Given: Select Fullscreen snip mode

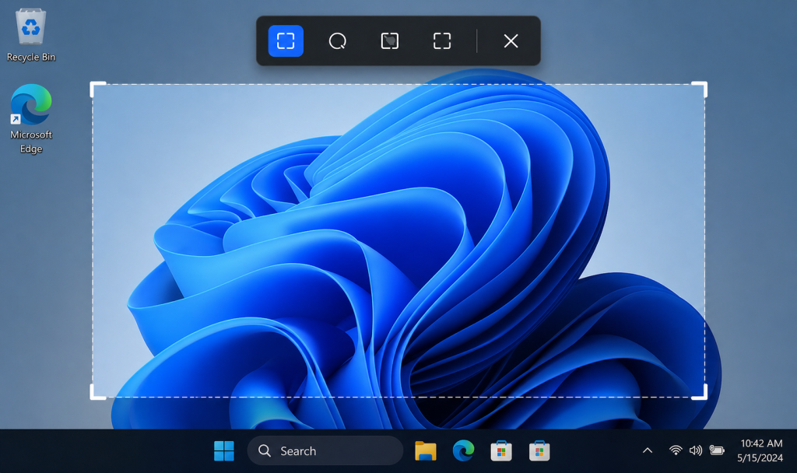Looking at the screenshot, I should 441,41.
